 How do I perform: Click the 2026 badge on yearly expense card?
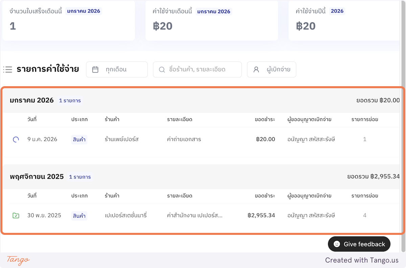pyautogui.click(x=337, y=11)
